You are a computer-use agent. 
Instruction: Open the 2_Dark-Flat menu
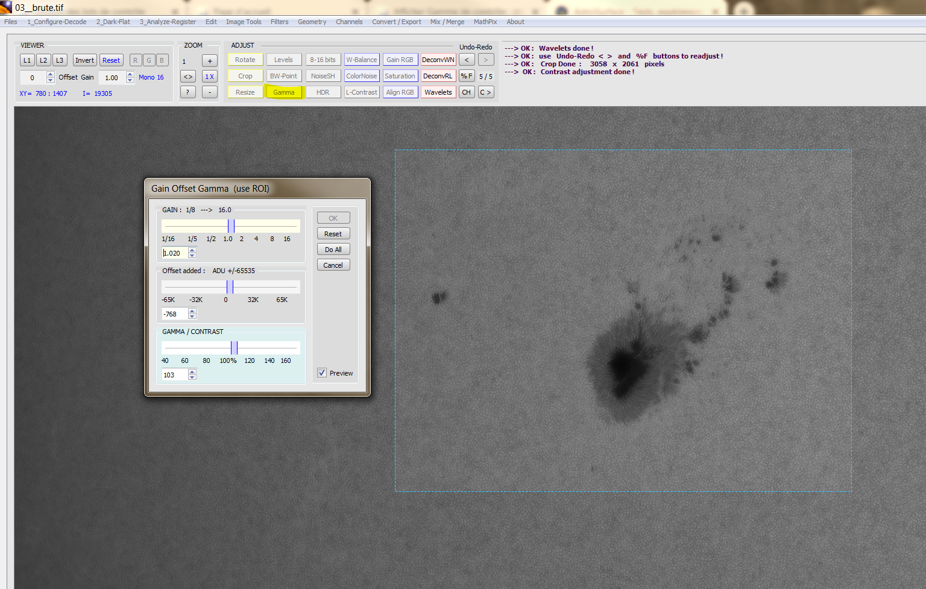113,22
